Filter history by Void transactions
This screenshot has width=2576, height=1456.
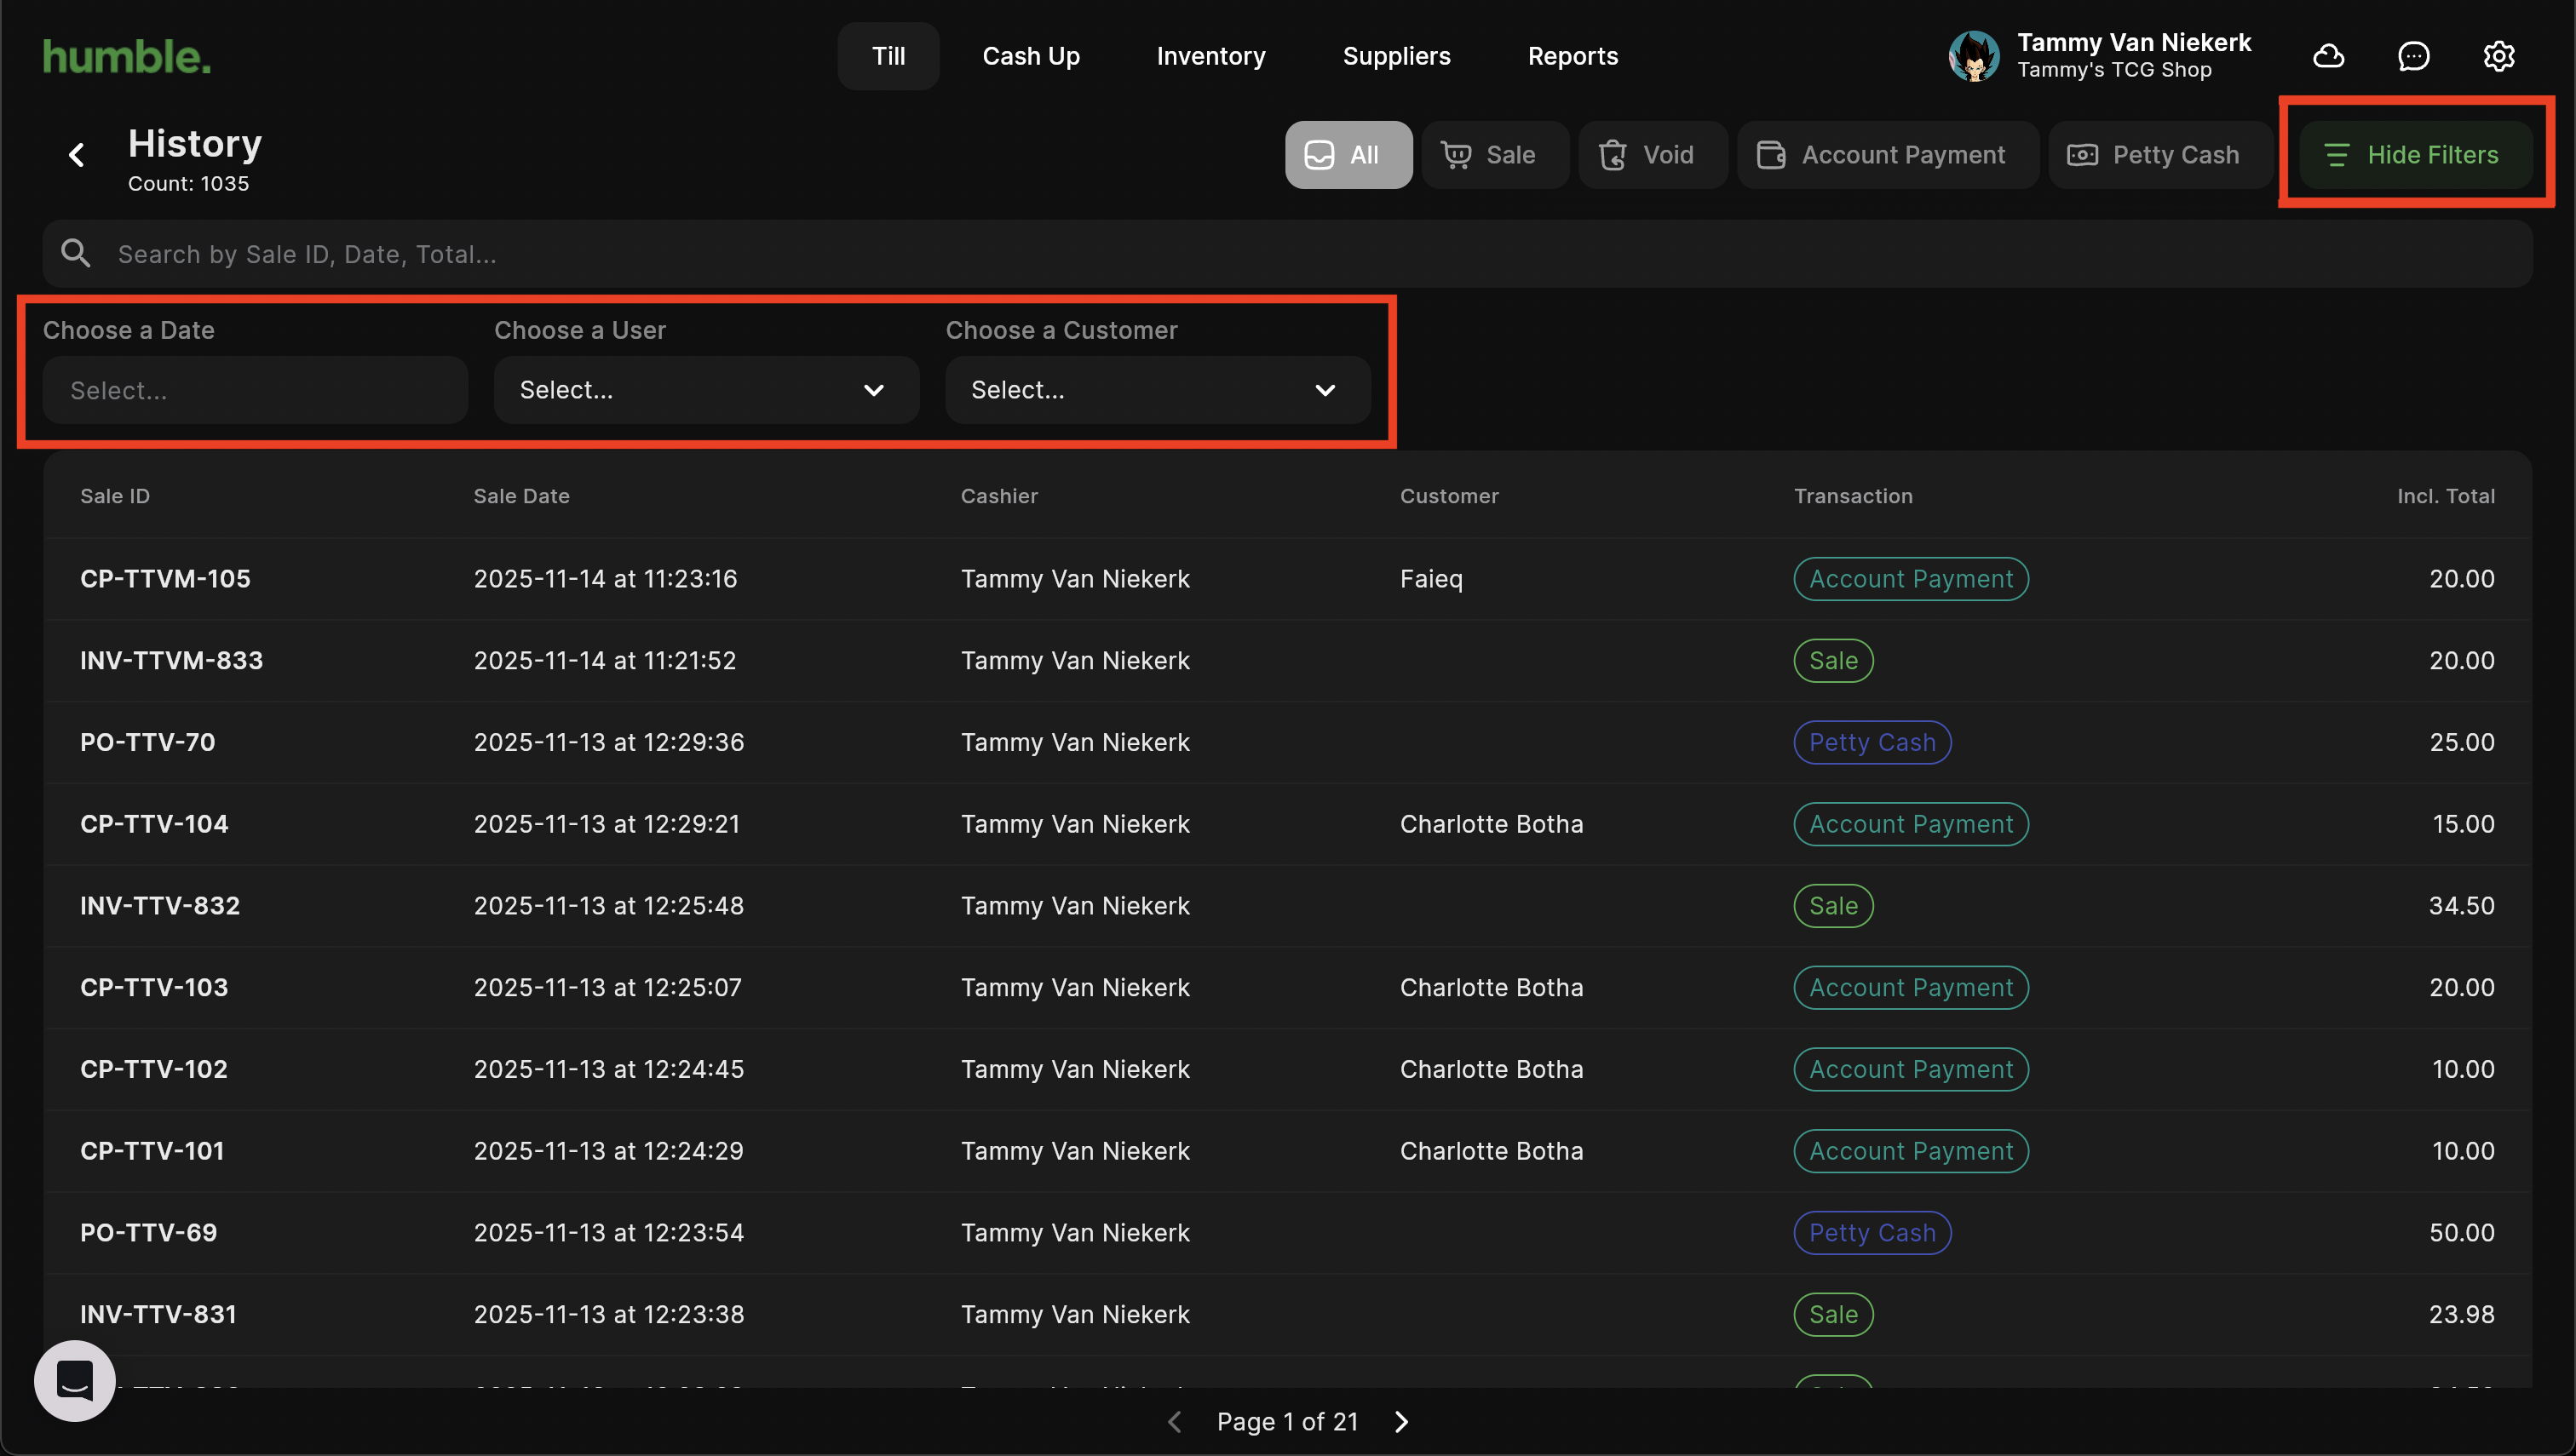tap(1652, 155)
